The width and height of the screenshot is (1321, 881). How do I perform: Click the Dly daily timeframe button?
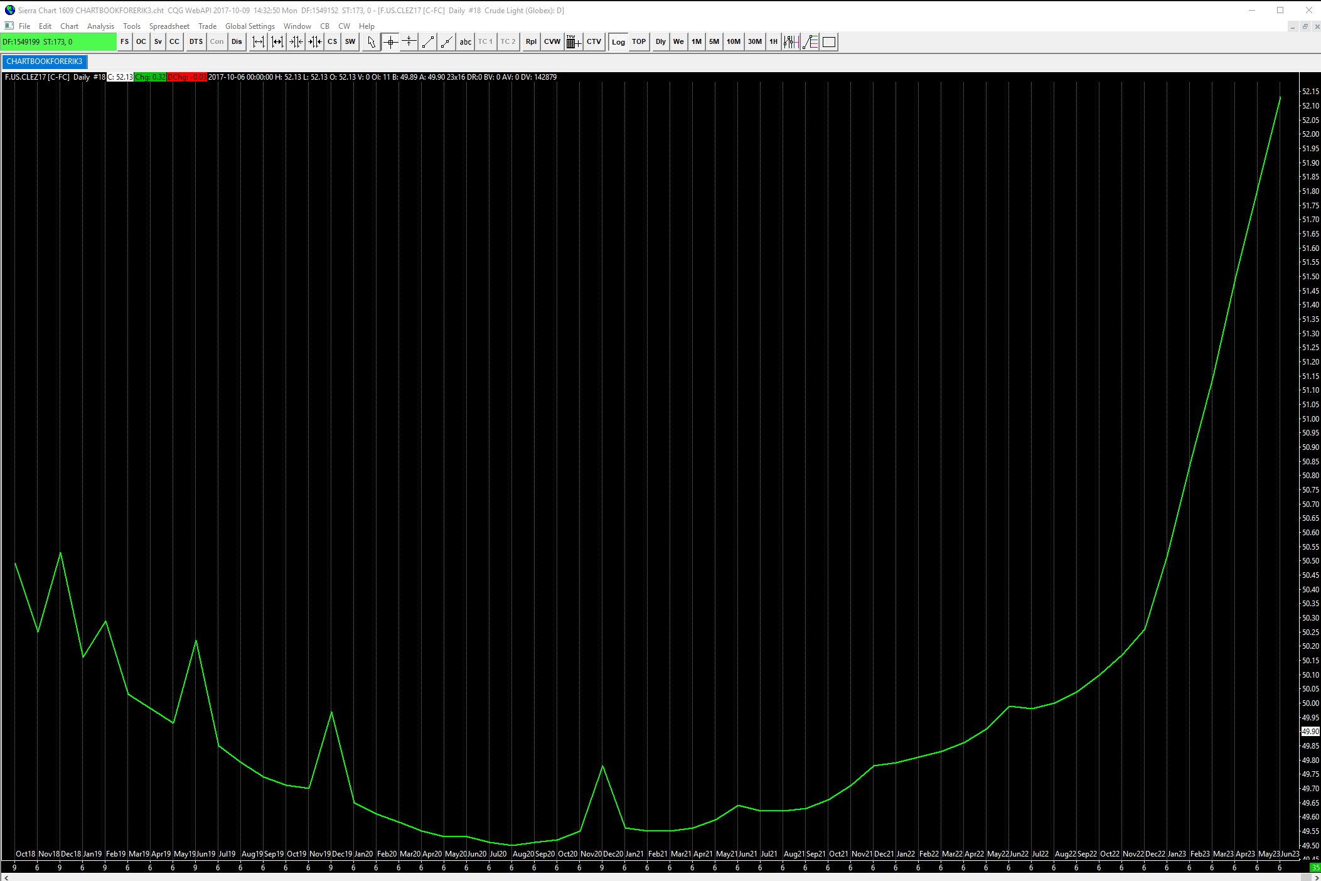660,42
